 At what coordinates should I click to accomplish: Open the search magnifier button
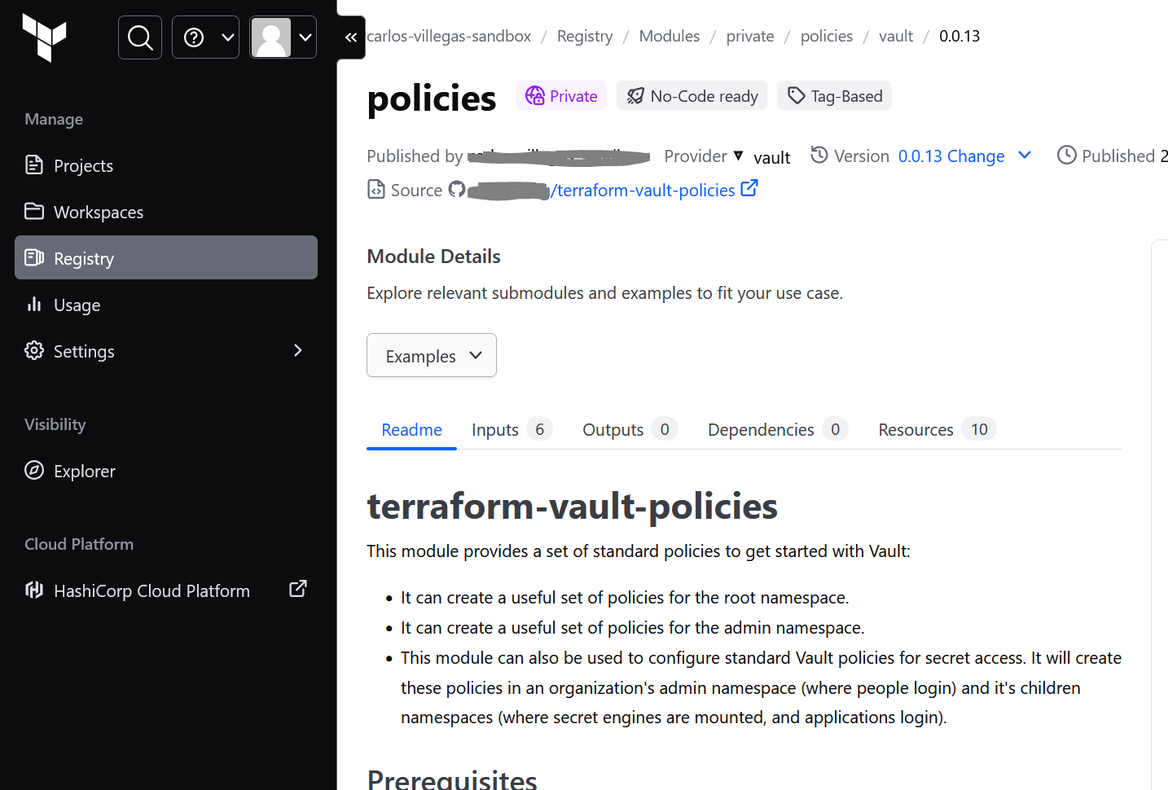[x=140, y=37]
